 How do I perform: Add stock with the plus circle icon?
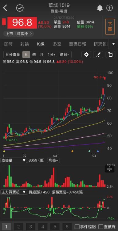tap(109, 8)
